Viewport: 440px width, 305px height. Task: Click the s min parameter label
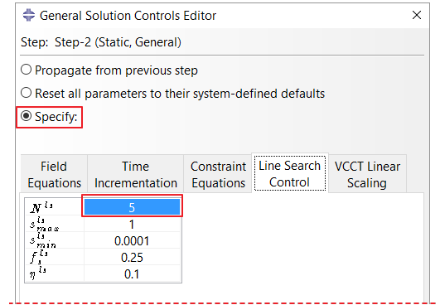[x=43, y=241]
